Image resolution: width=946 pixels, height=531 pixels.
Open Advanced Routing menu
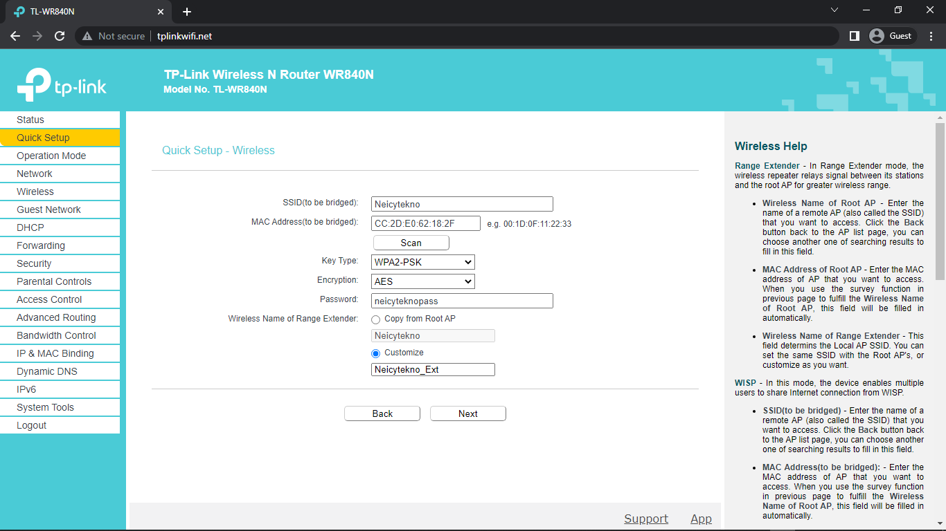point(60,317)
